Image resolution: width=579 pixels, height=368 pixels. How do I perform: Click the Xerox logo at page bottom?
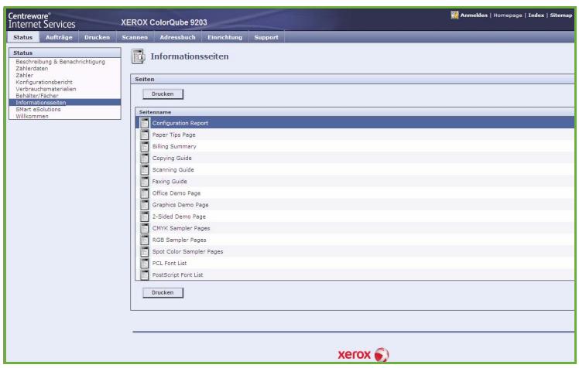tap(363, 354)
